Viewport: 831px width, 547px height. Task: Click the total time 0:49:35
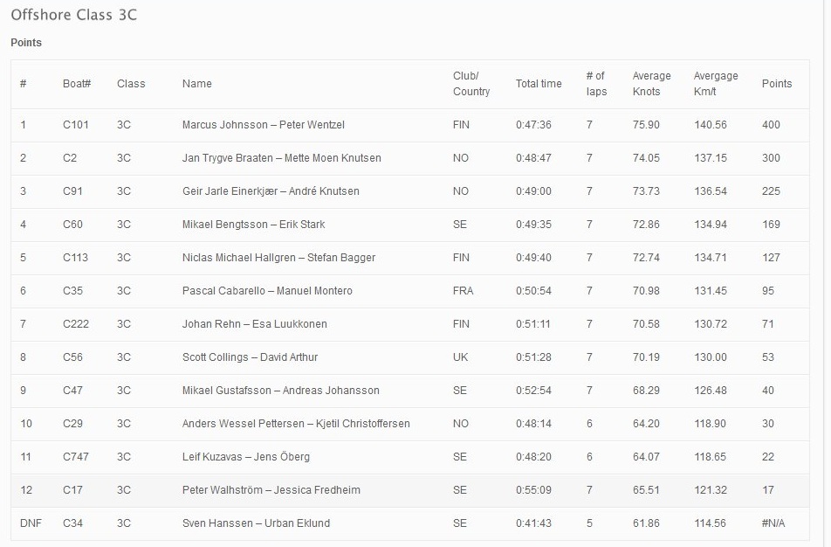(x=533, y=225)
